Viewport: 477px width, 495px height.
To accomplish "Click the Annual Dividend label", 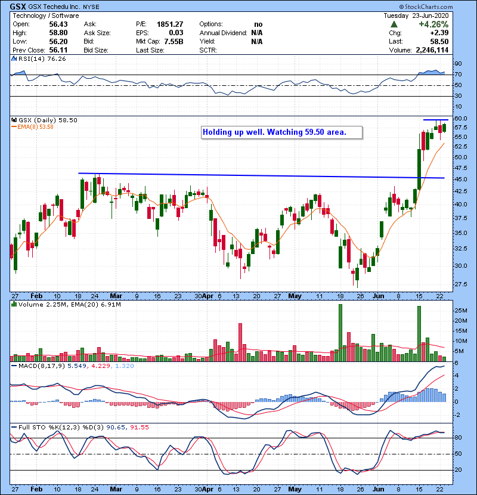I will point(223,33).
